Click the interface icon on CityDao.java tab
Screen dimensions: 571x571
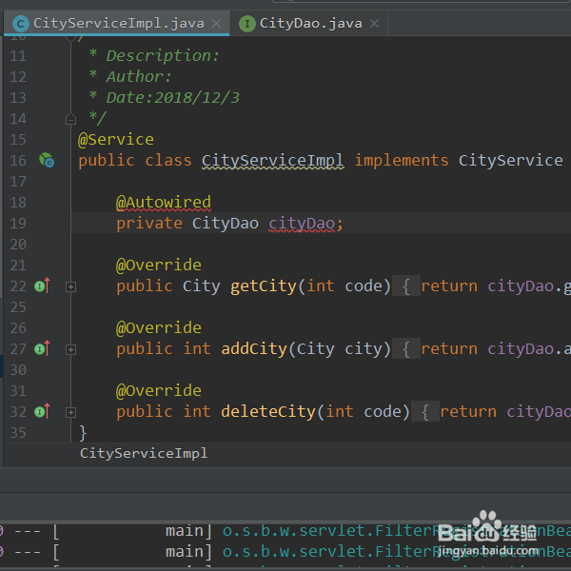coord(247,24)
